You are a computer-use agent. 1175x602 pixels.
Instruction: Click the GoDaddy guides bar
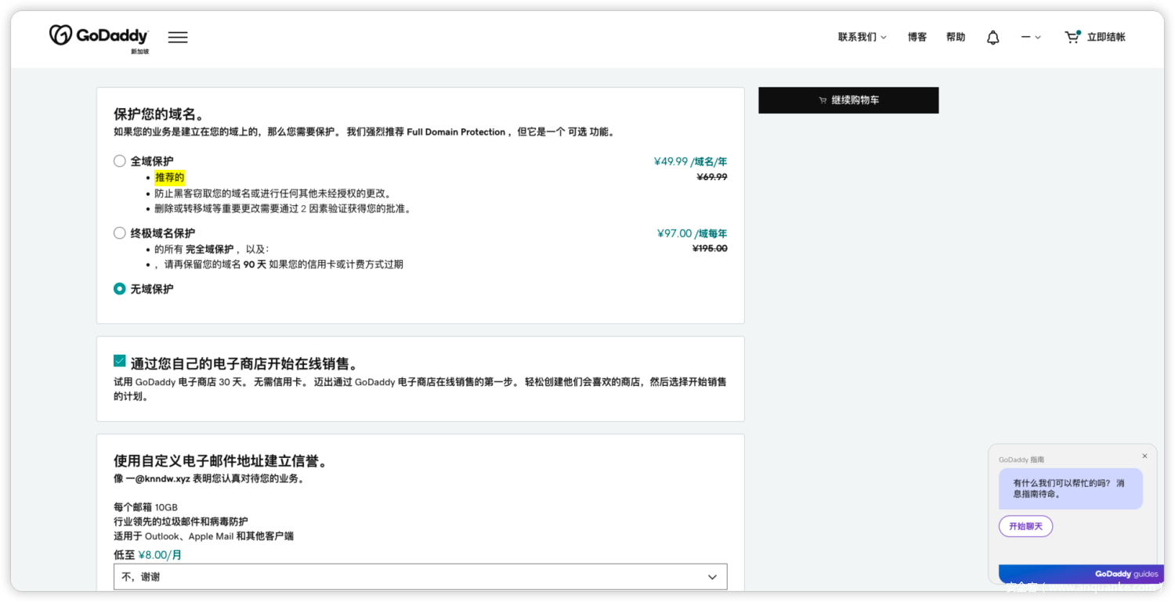pos(1077,574)
